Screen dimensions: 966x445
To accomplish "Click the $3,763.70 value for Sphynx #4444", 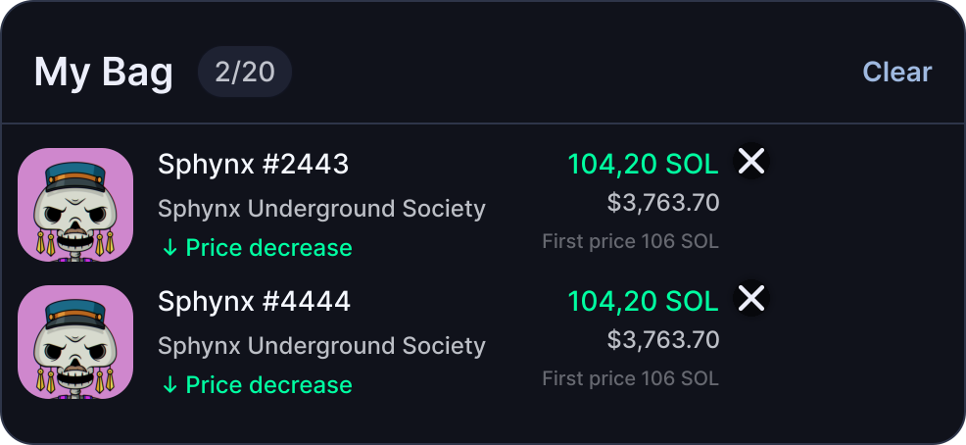I will coord(663,339).
